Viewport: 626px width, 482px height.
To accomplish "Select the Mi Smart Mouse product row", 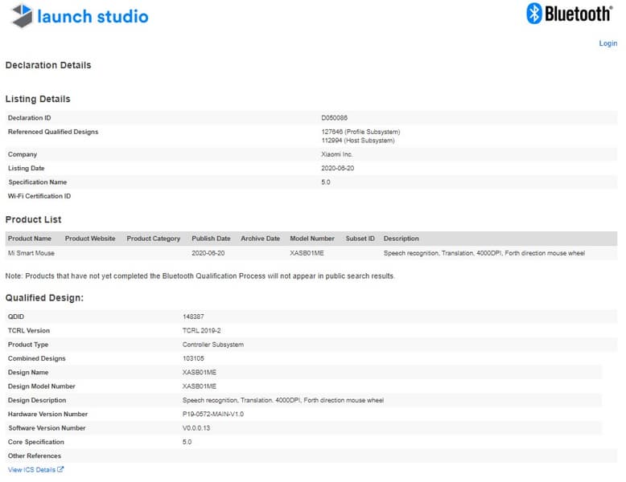I will point(30,253).
